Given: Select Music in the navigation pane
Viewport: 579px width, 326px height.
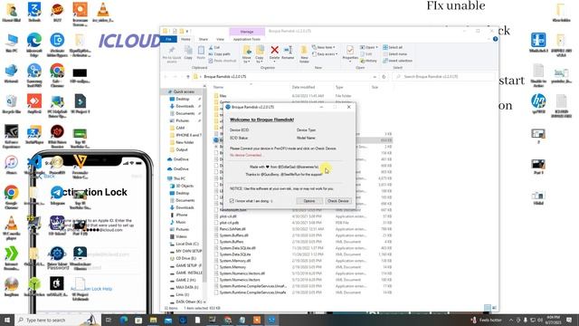Looking at the screenshot, I should tap(181, 222).
